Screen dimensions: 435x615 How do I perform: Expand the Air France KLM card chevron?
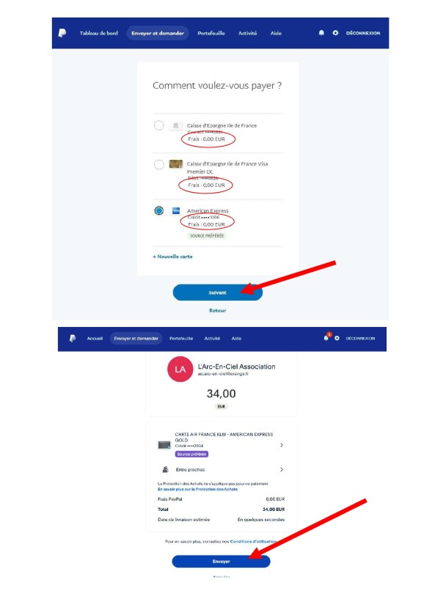click(x=282, y=445)
